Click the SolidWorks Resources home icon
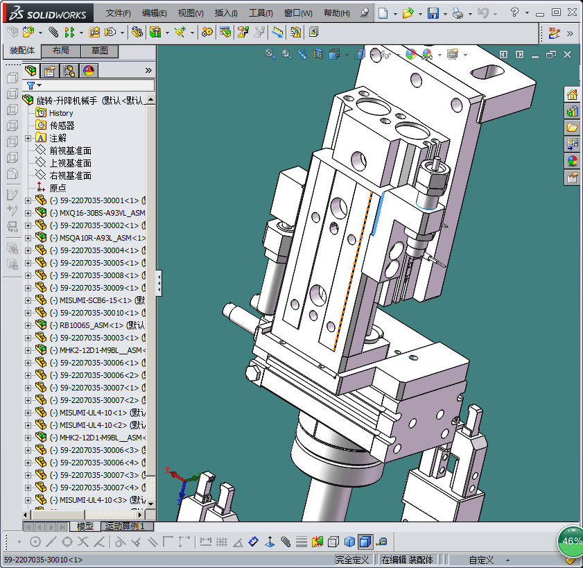583x568 pixels. pyautogui.click(x=572, y=95)
